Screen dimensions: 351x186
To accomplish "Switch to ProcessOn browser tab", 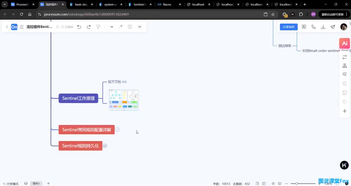I will (22, 4).
